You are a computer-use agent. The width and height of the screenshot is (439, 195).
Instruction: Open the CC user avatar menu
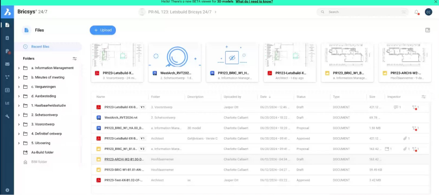(x=428, y=12)
